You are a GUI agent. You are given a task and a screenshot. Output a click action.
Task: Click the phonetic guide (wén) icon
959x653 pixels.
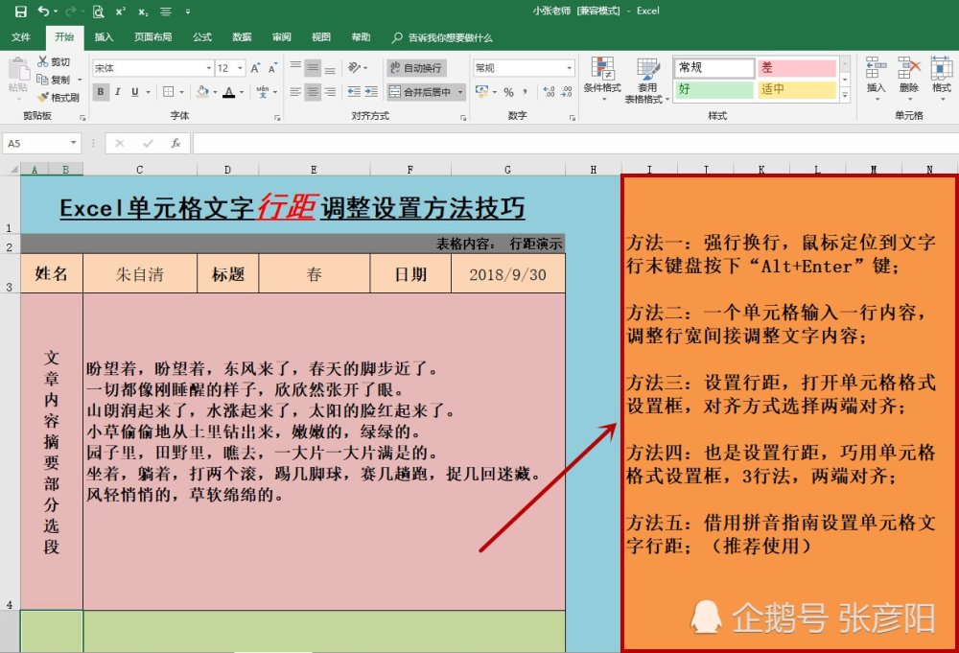pyautogui.click(x=263, y=92)
